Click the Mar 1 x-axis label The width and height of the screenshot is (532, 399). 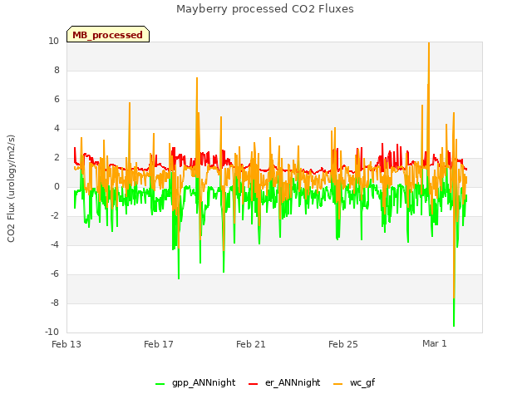pos(435,344)
